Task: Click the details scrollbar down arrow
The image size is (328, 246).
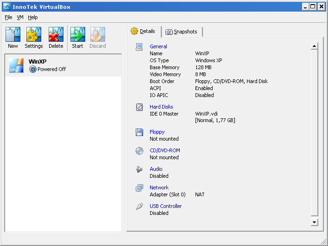Action: [x=314, y=222]
